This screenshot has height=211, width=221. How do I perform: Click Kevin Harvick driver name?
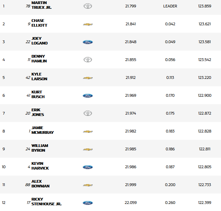40,166
